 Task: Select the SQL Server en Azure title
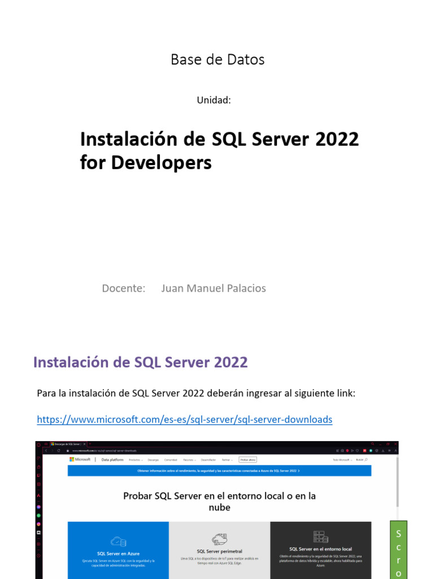[119, 554]
